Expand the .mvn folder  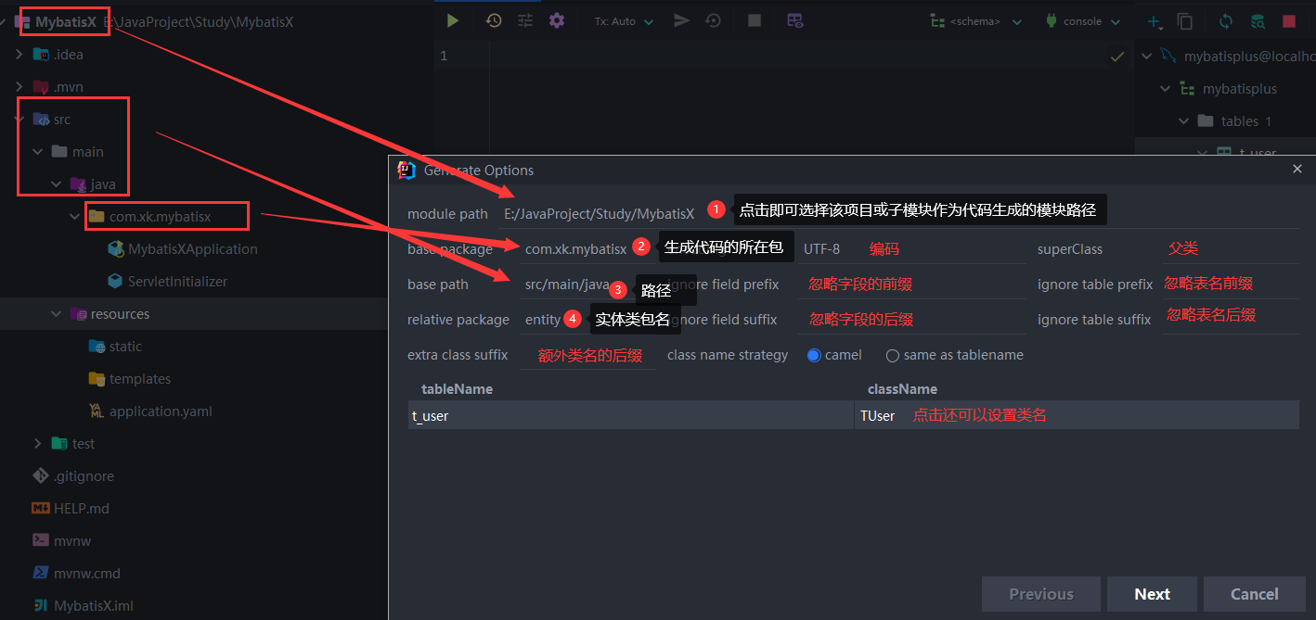pyautogui.click(x=19, y=86)
